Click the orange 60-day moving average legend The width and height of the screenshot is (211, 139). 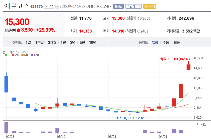[x=24, y=55]
